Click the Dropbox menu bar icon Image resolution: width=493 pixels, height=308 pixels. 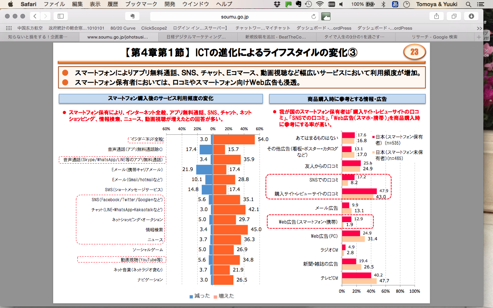277,4
